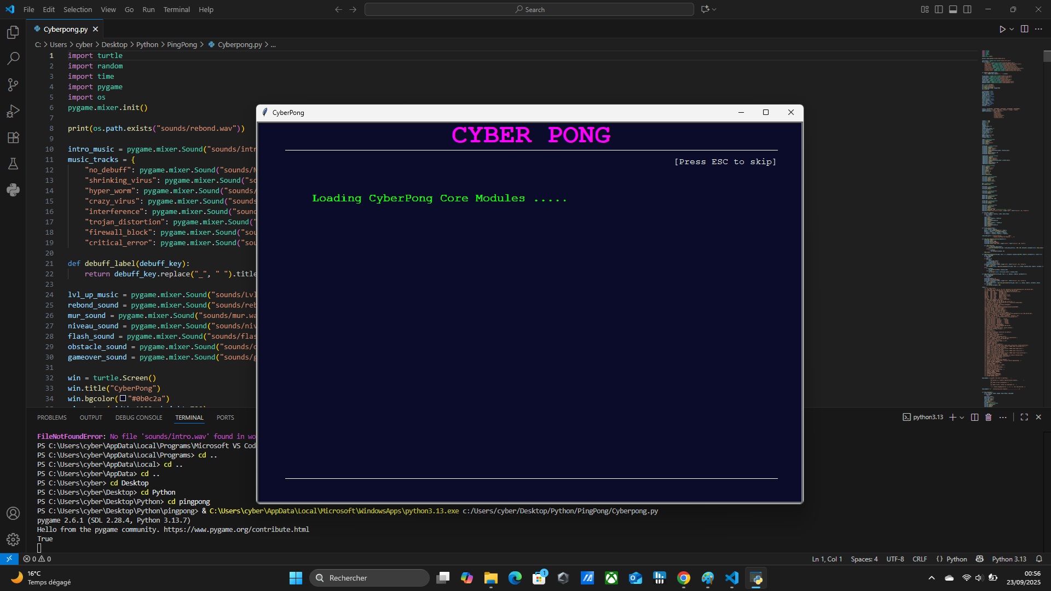Kill terminal with trash icon

[x=989, y=418]
